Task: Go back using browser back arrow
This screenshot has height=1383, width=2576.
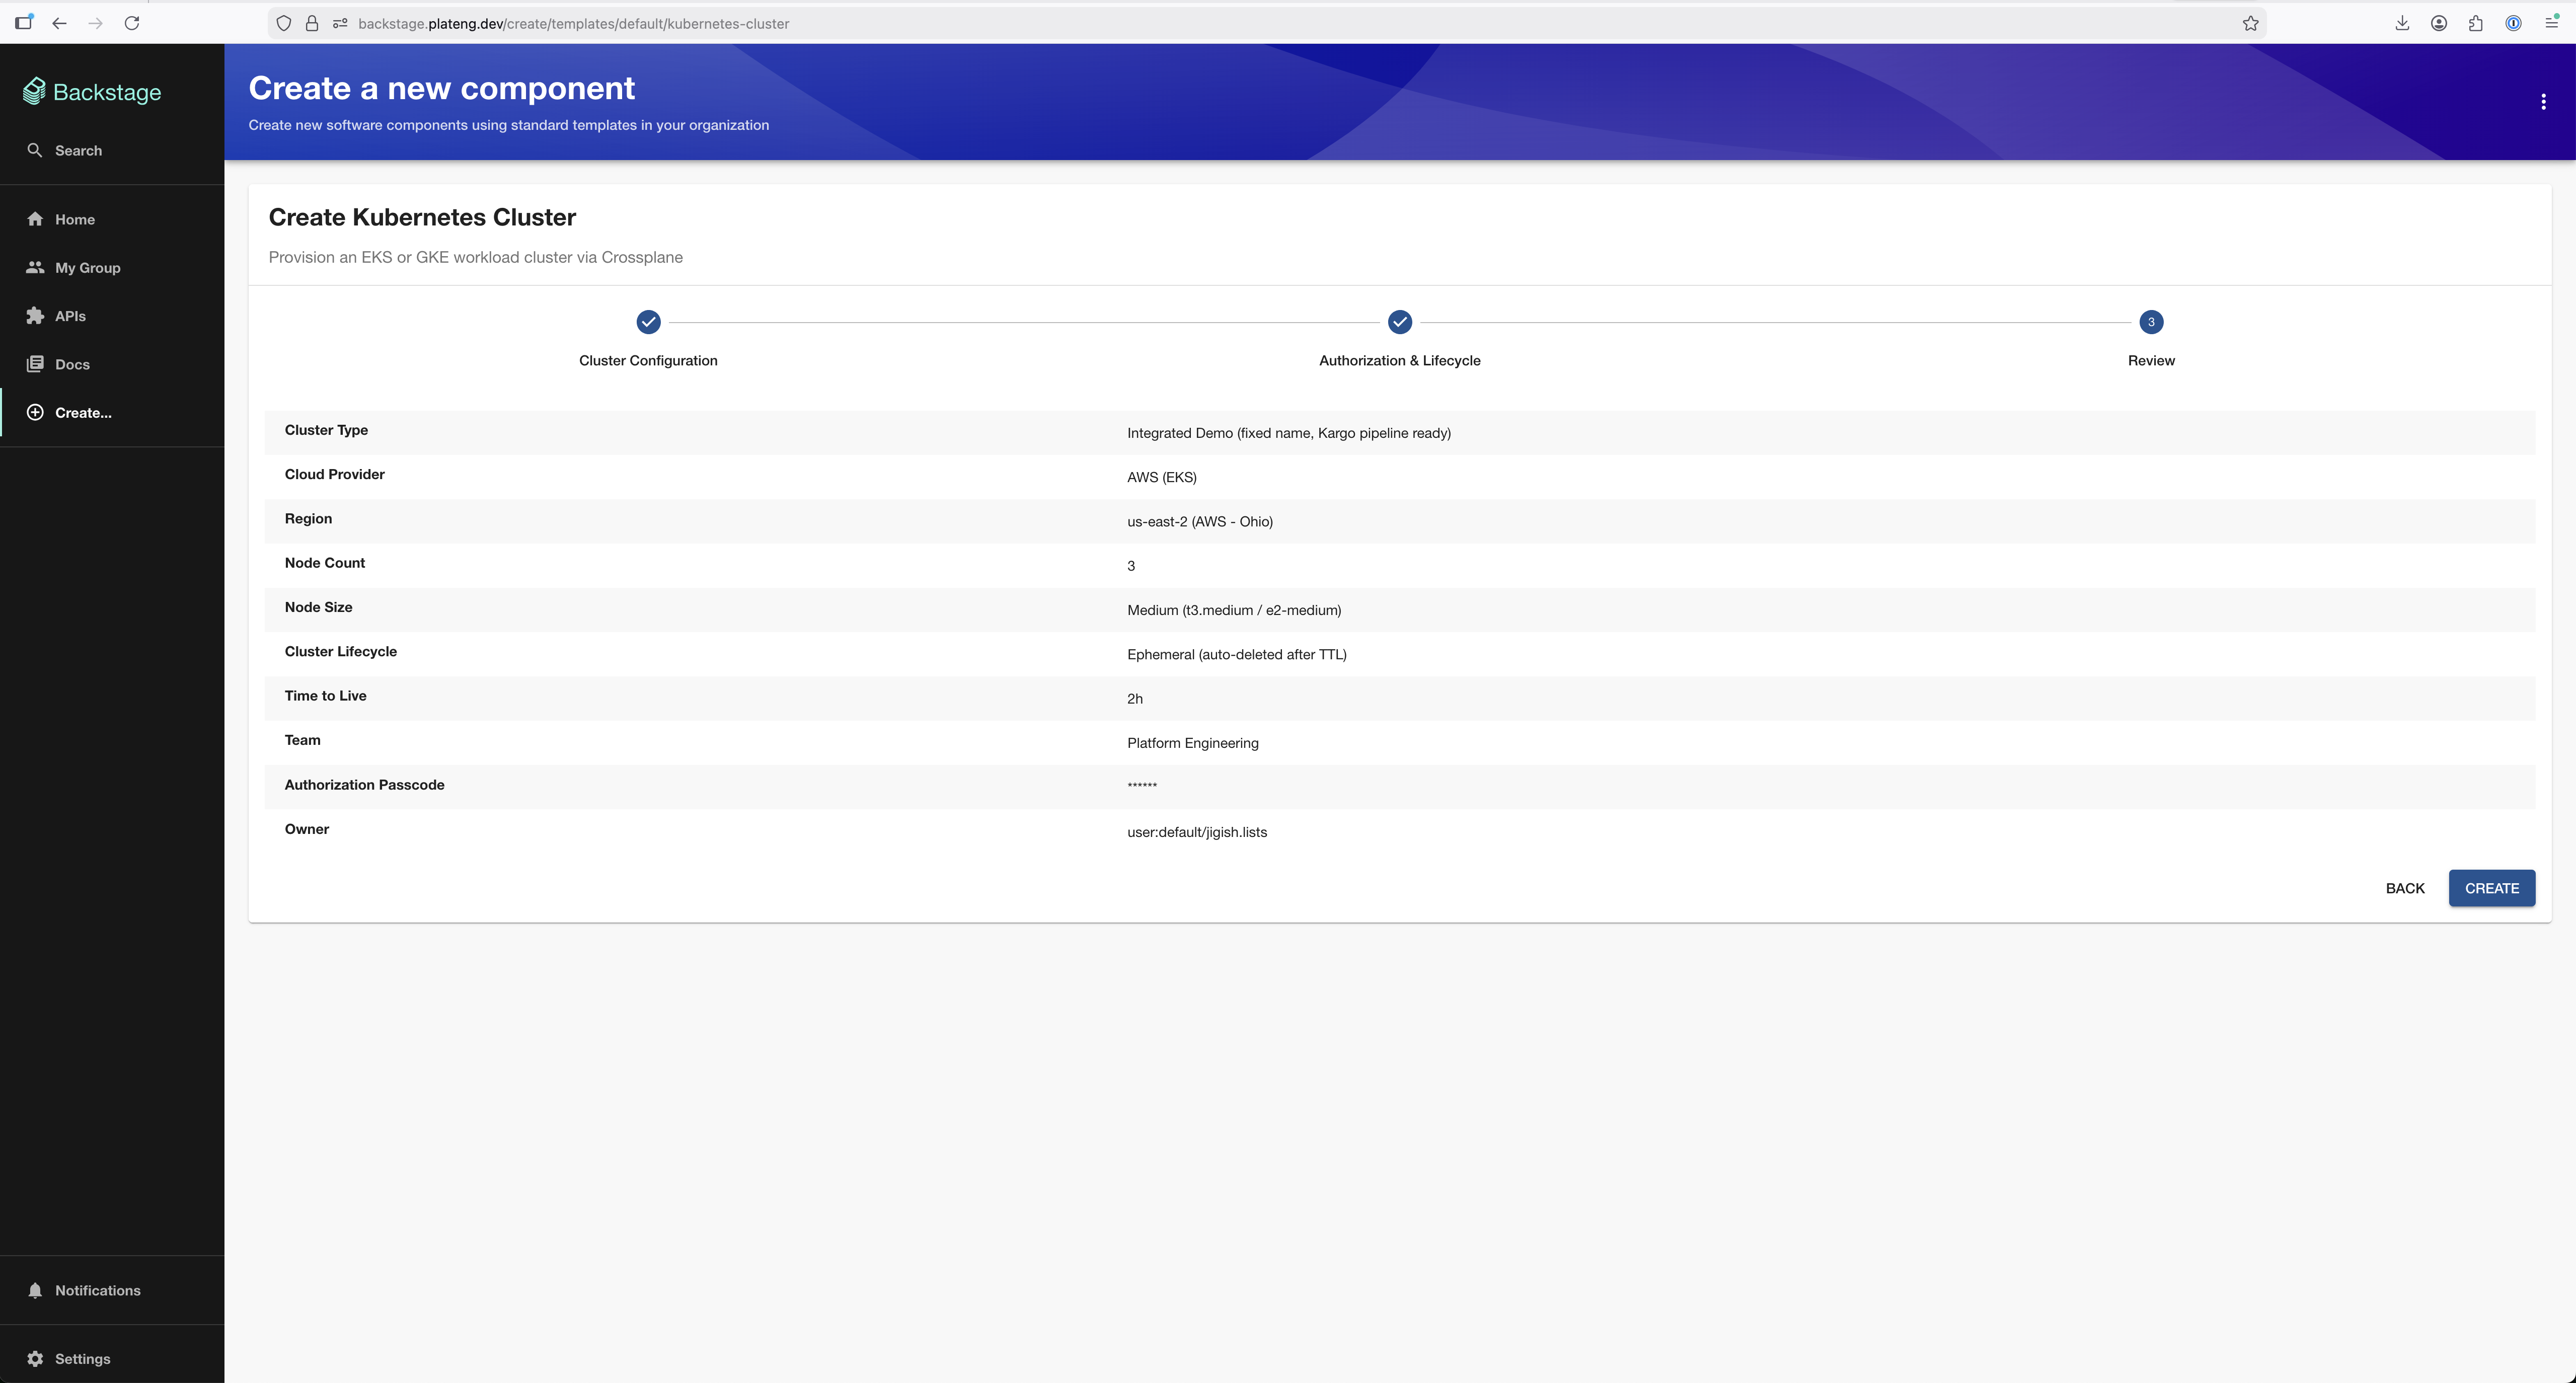Action: pyautogui.click(x=59, y=23)
